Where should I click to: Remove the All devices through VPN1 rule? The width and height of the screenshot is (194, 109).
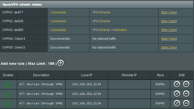pos(186,84)
